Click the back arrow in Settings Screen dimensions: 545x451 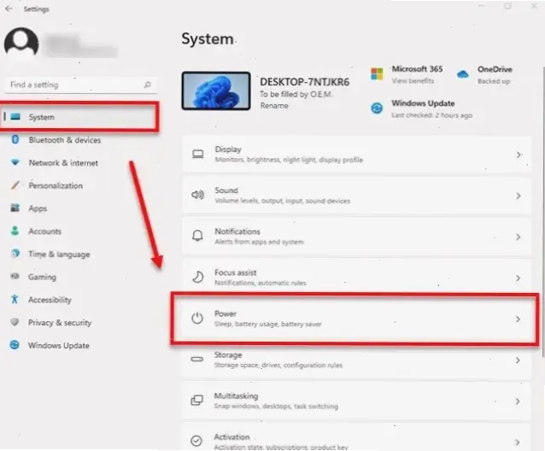point(8,9)
